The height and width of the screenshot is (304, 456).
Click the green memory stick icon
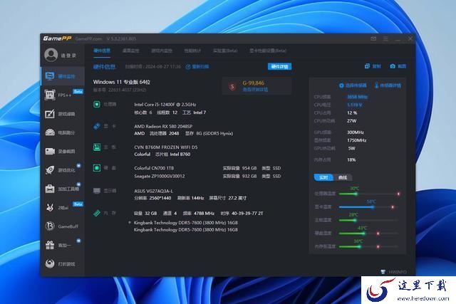(x=97, y=213)
